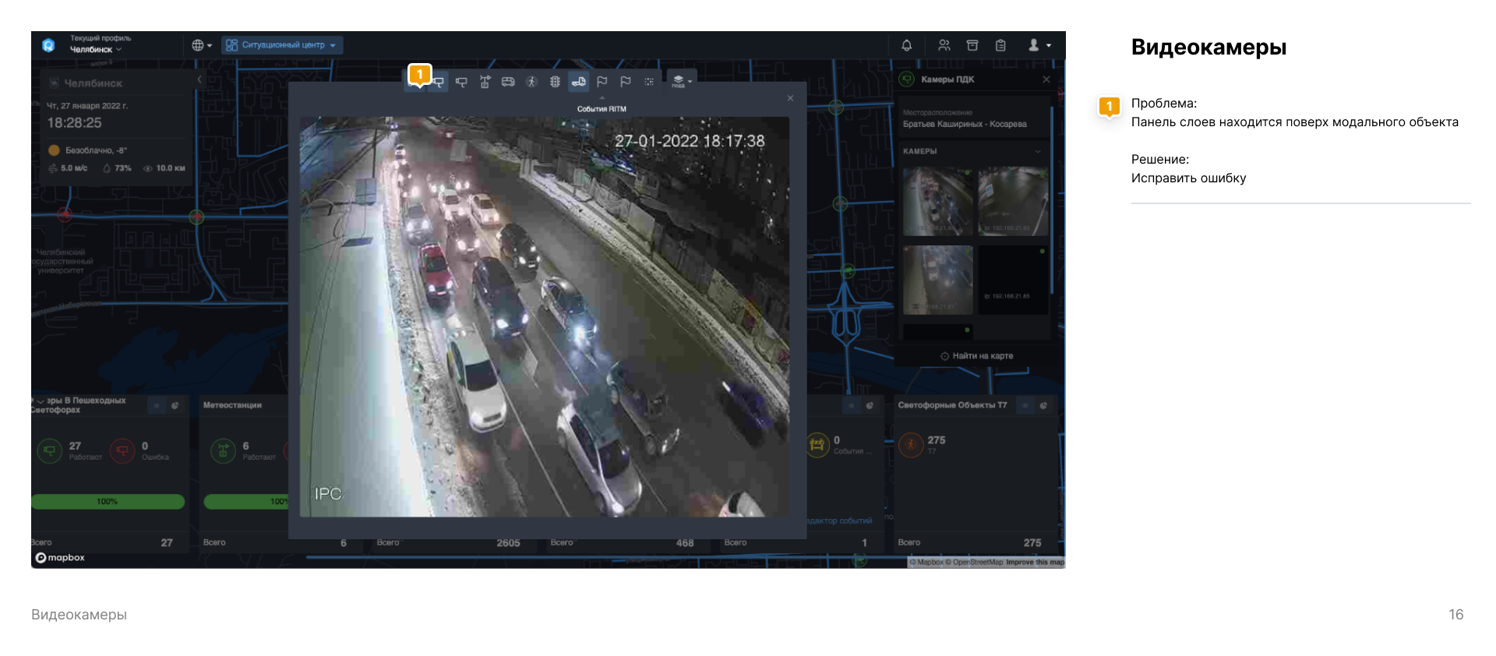Toggle the dotted grid layer icon
The width and height of the screenshot is (1496, 656).
click(648, 82)
